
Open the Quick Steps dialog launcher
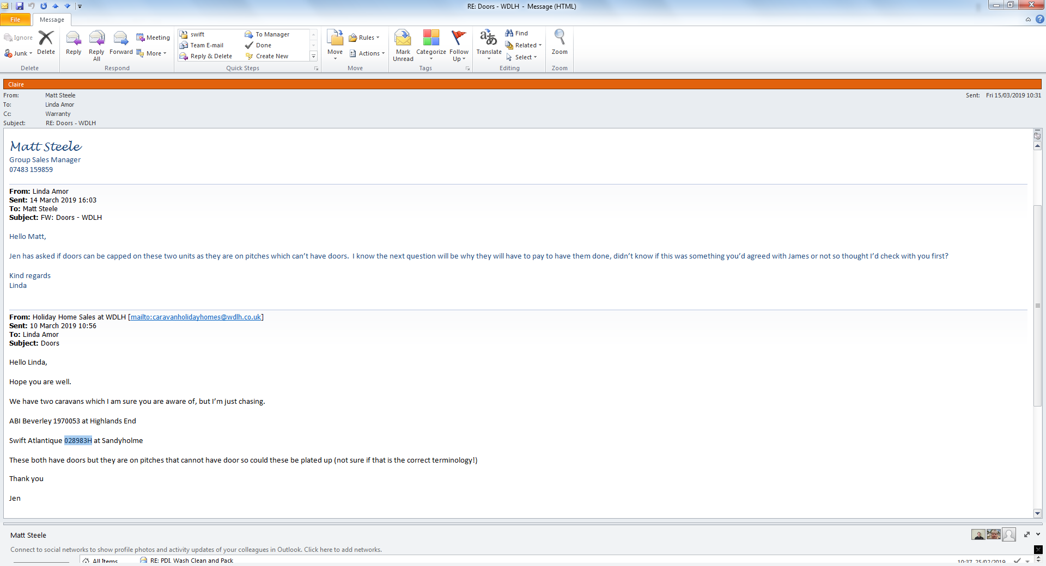point(316,69)
